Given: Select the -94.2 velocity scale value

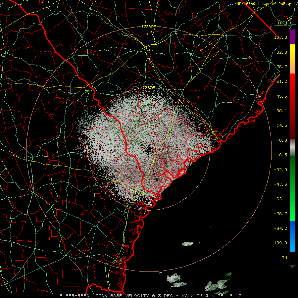Looking at the screenshot, I should pyautogui.click(x=280, y=228).
